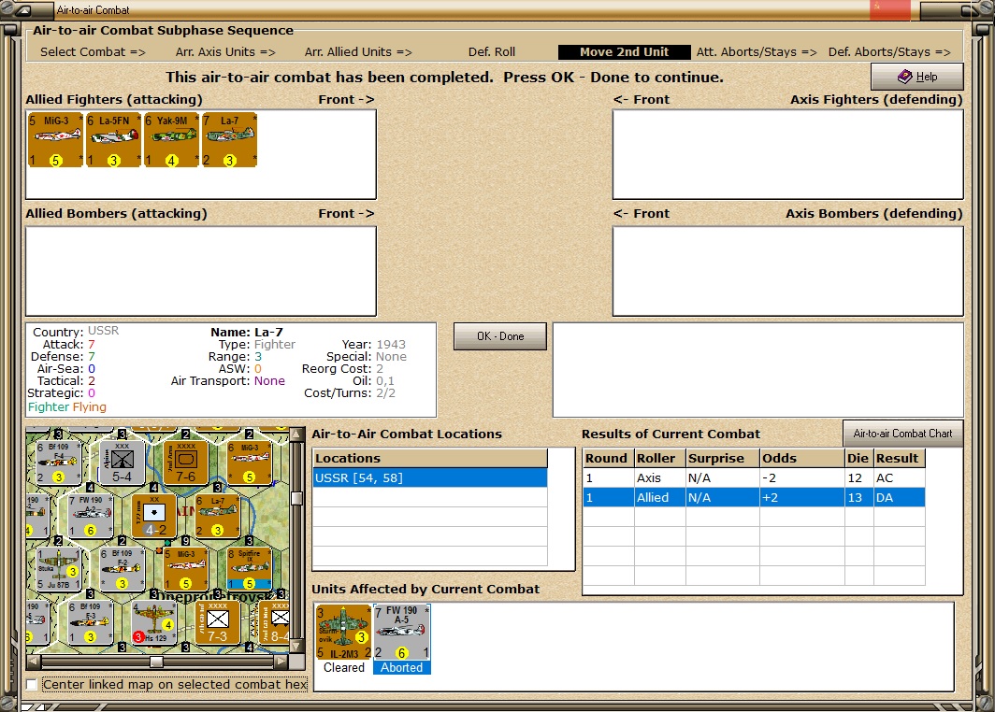Click the Att. Aborts/Stays subphase step
995x712 pixels.
tap(757, 52)
